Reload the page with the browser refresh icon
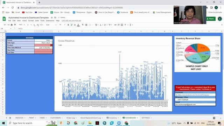Viewport: 224px width, 126px height. click(x=13, y=8)
